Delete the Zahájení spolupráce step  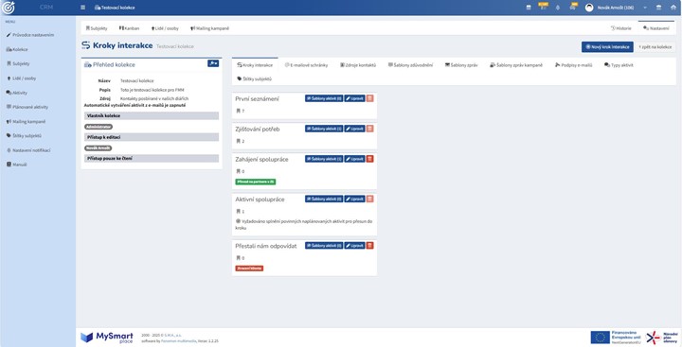[x=369, y=159]
